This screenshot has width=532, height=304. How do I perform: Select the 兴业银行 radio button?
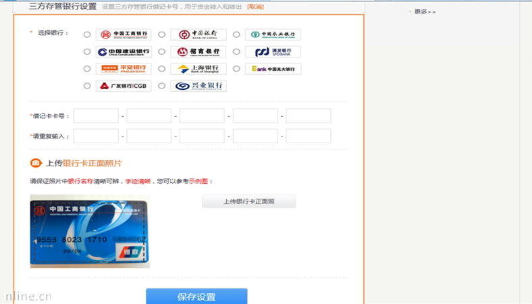(x=162, y=86)
